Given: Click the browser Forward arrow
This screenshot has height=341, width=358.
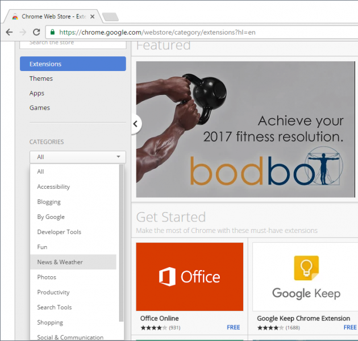Looking at the screenshot, I should 23,32.
